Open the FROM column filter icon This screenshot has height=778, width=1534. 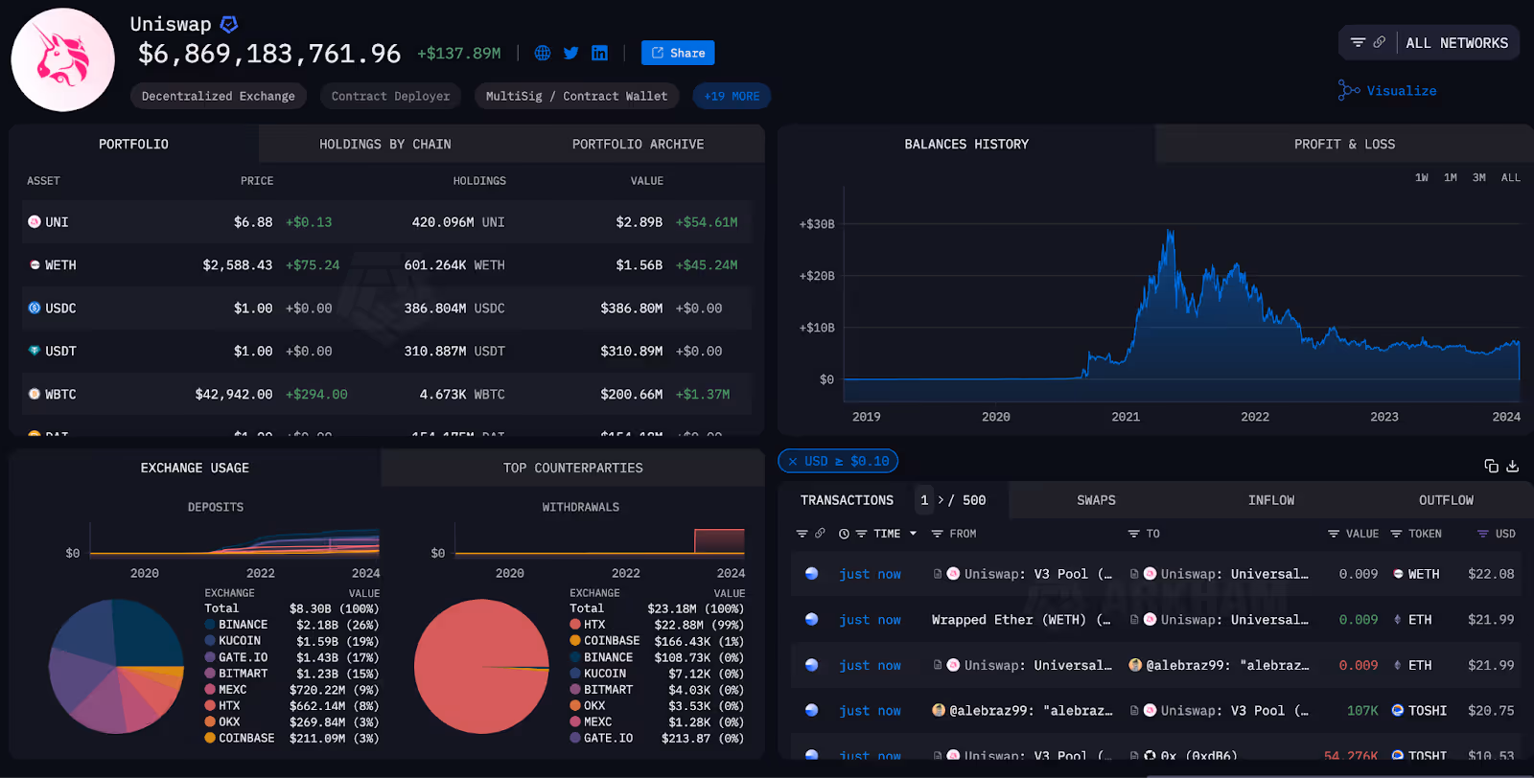point(938,534)
